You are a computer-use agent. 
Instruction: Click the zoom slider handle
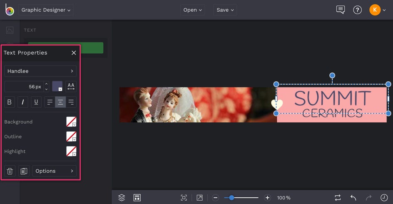pos(231,198)
